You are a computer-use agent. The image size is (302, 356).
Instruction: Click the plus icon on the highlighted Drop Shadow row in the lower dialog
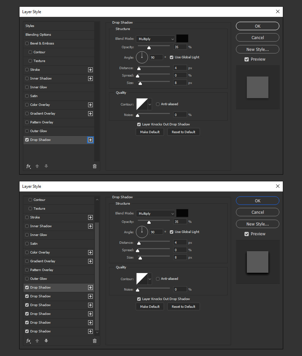pyautogui.click(x=90, y=288)
